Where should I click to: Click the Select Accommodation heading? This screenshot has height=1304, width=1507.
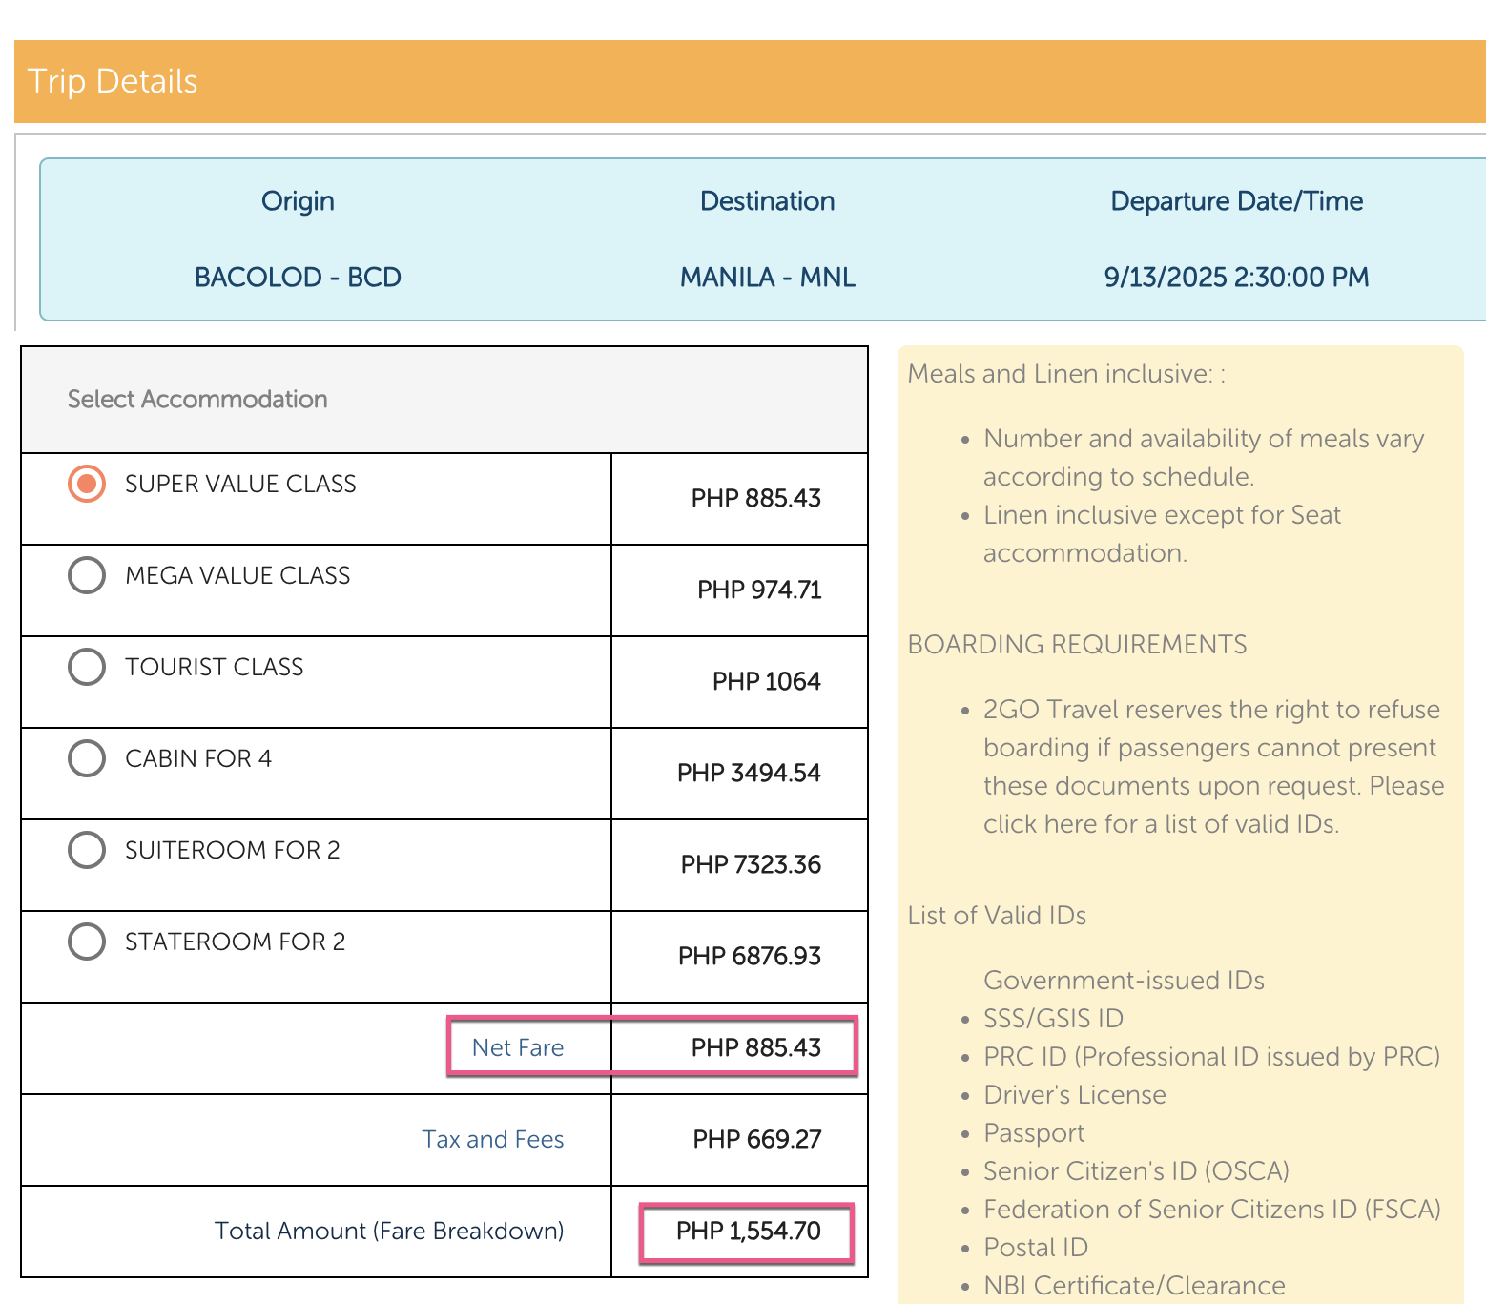pos(197,399)
